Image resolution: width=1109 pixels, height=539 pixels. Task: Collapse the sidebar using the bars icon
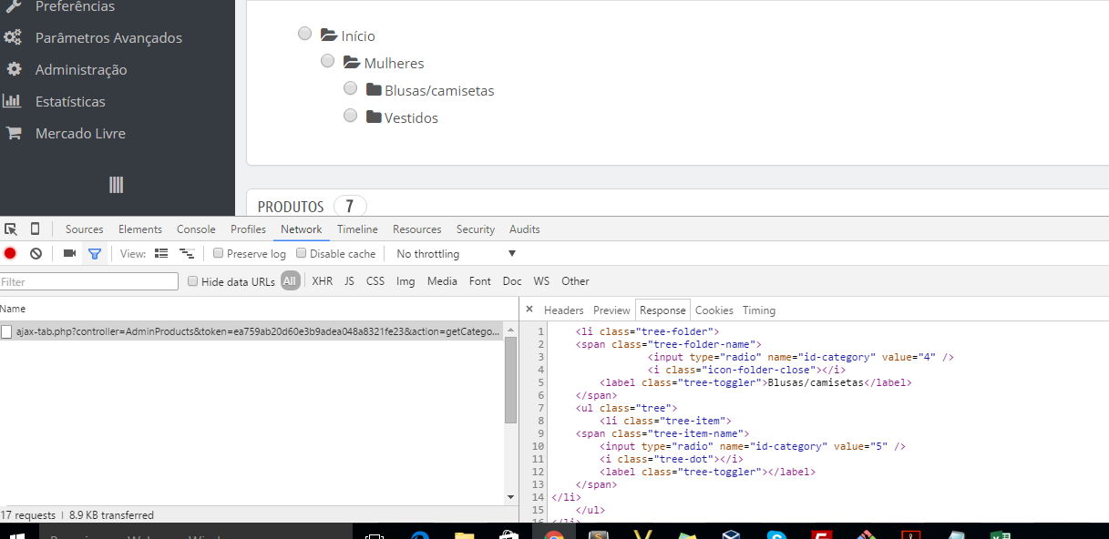pyautogui.click(x=117, y=185)
